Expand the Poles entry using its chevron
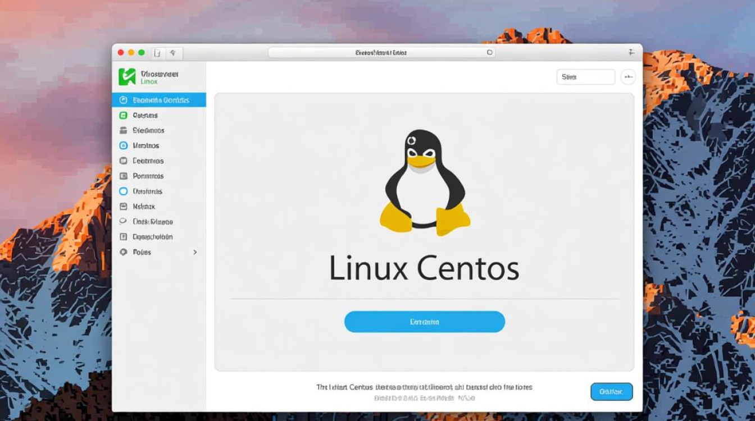755x421 pixels. pyautogui.click(x=195, y=252)
